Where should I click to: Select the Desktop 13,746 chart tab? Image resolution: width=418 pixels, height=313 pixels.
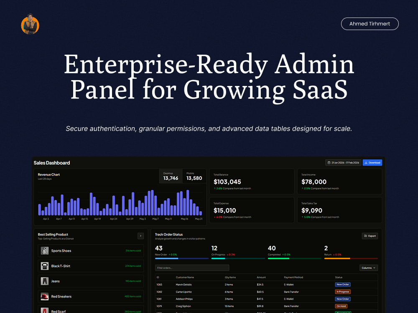(x=171, y=176)
